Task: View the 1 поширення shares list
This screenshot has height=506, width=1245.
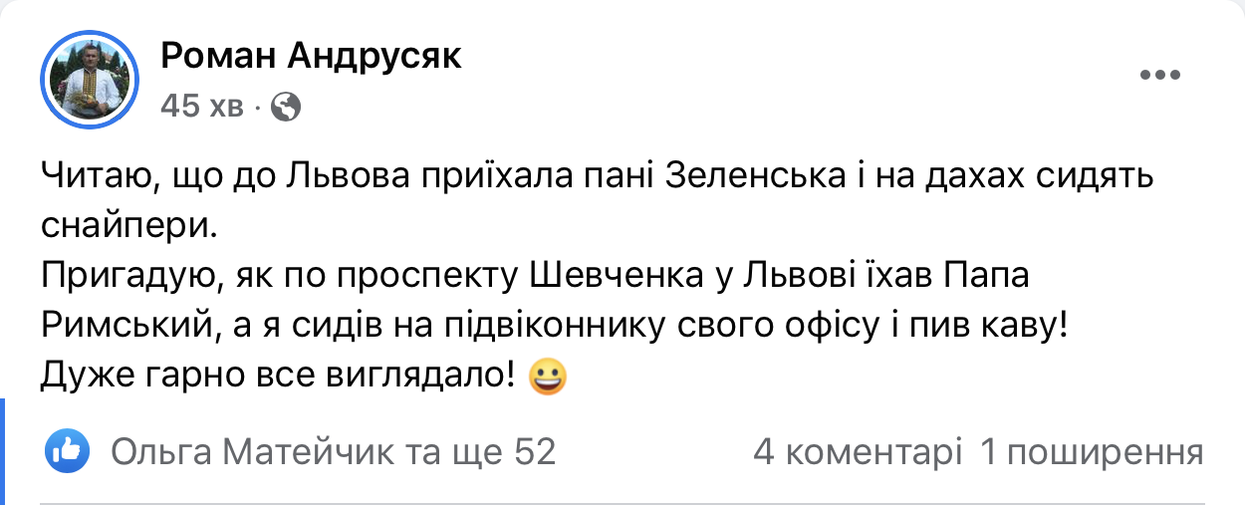Action: tap(1092, 452)
